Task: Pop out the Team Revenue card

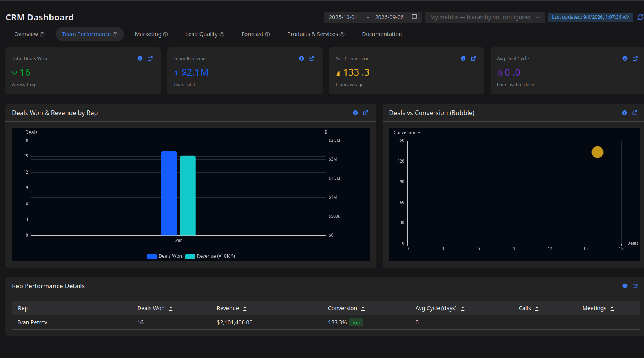Action: 312,58
